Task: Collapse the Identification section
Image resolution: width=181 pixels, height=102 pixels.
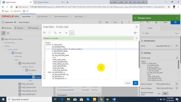Action: point(142,41)
